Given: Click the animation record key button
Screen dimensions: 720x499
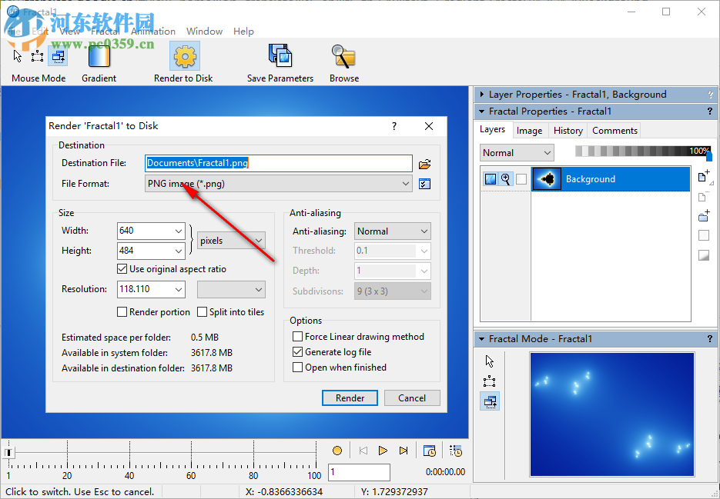Looking at the screenshot, I should (x=337, y=451).
